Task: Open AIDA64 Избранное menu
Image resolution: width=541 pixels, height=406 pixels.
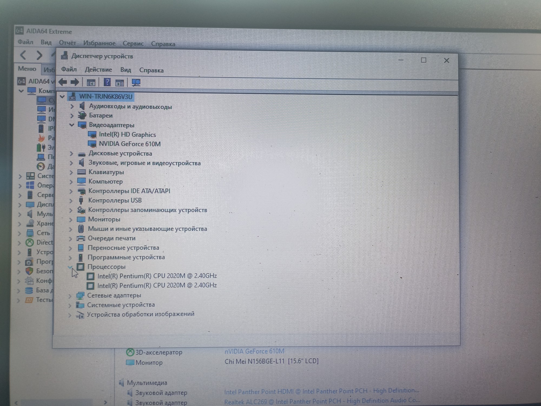Action: (99, 43)
